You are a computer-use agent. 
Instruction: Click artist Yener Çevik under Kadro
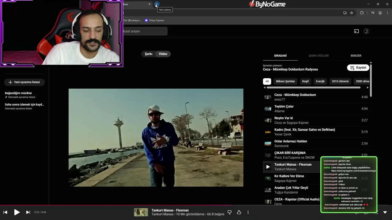click(x=283, y=134)
